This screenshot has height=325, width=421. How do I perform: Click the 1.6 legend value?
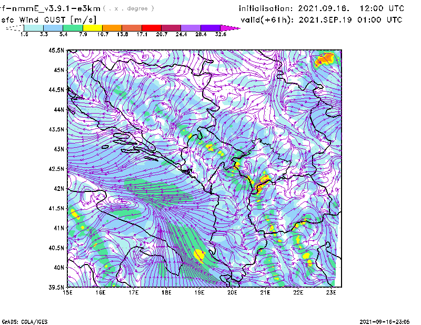point(24,34)
